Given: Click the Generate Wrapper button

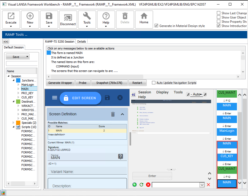Looking at the screenshot, I should (60, 83).
